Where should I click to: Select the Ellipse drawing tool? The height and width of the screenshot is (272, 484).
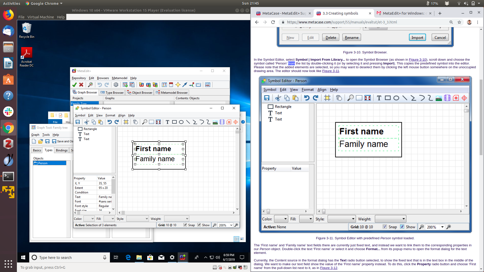pos(181,122)
